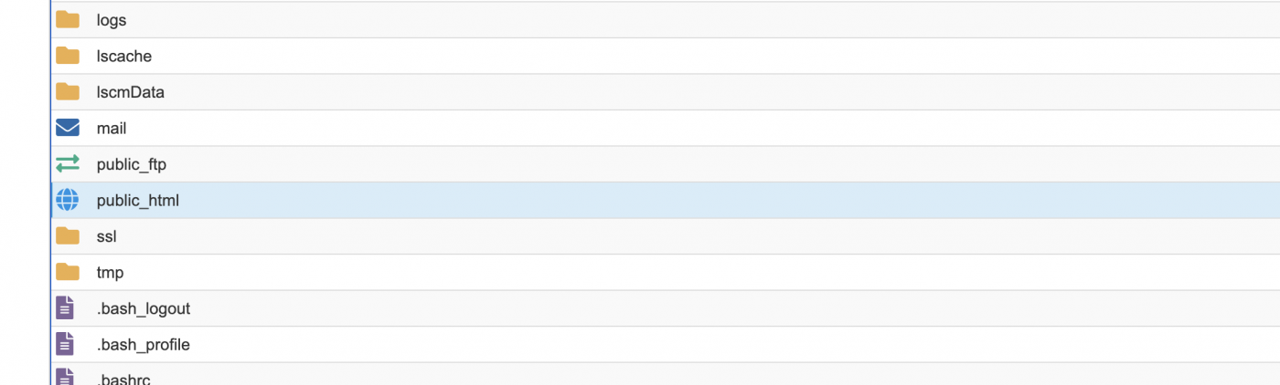Select the tmp folder name
1280x385 pixels.
tap(110, 273)
